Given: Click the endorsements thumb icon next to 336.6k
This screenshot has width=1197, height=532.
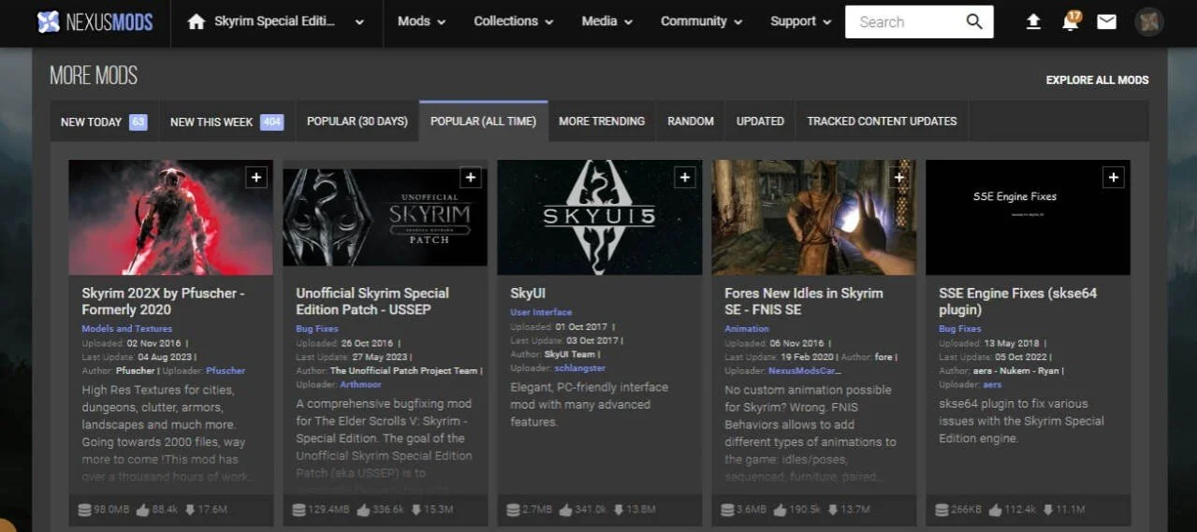Looking at the screenshot, I should coord(362,510).
